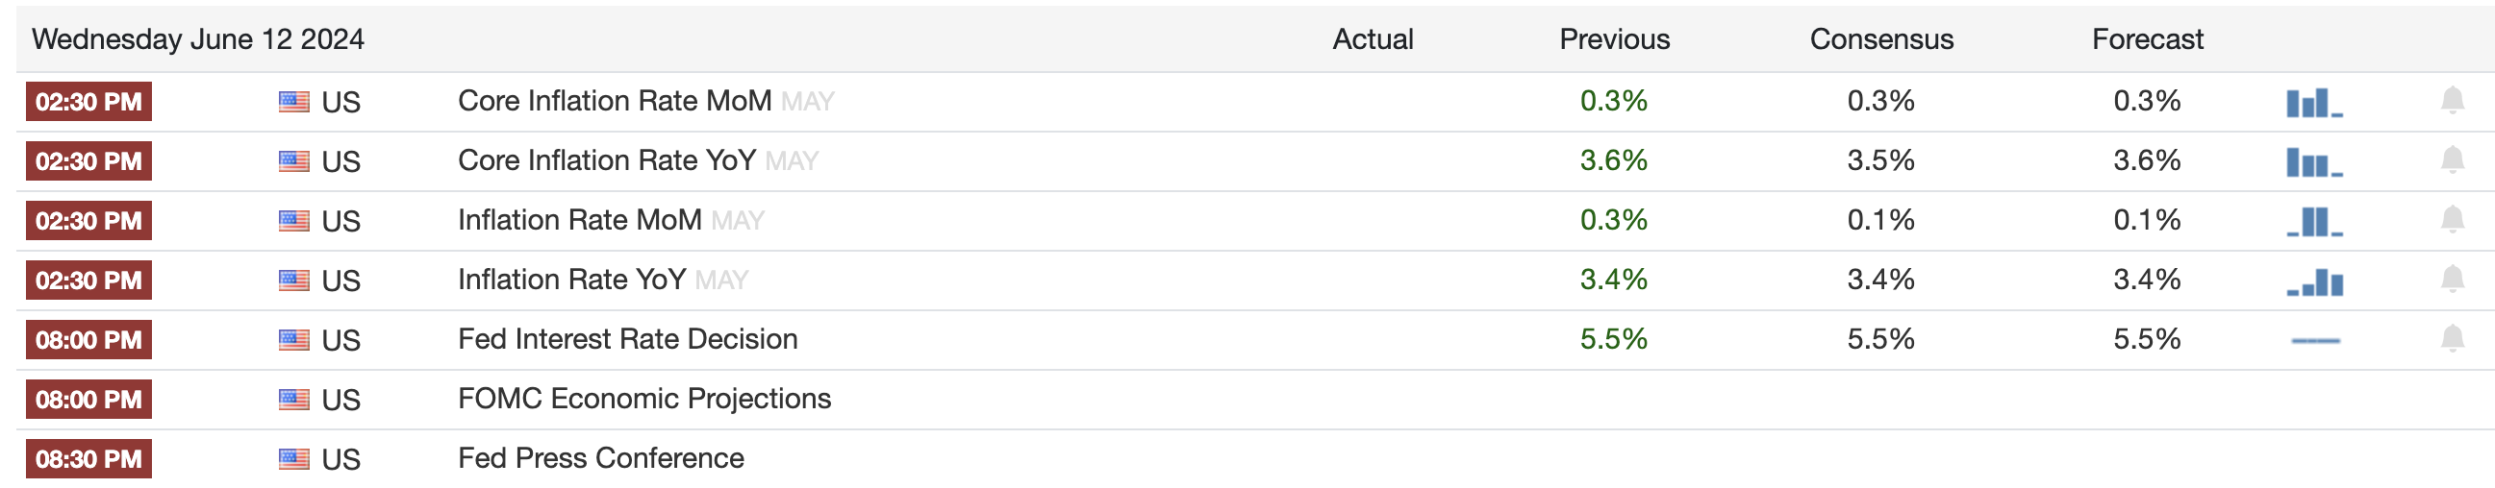Open mini bar chart for Core Inflation Rate MoM

[2314, 103]
